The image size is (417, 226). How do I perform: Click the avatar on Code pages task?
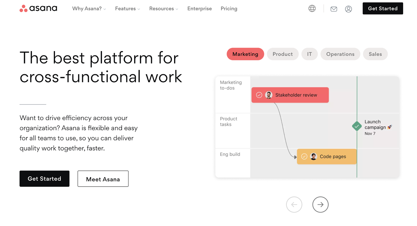pyautogui.click(x=314, y=156)
